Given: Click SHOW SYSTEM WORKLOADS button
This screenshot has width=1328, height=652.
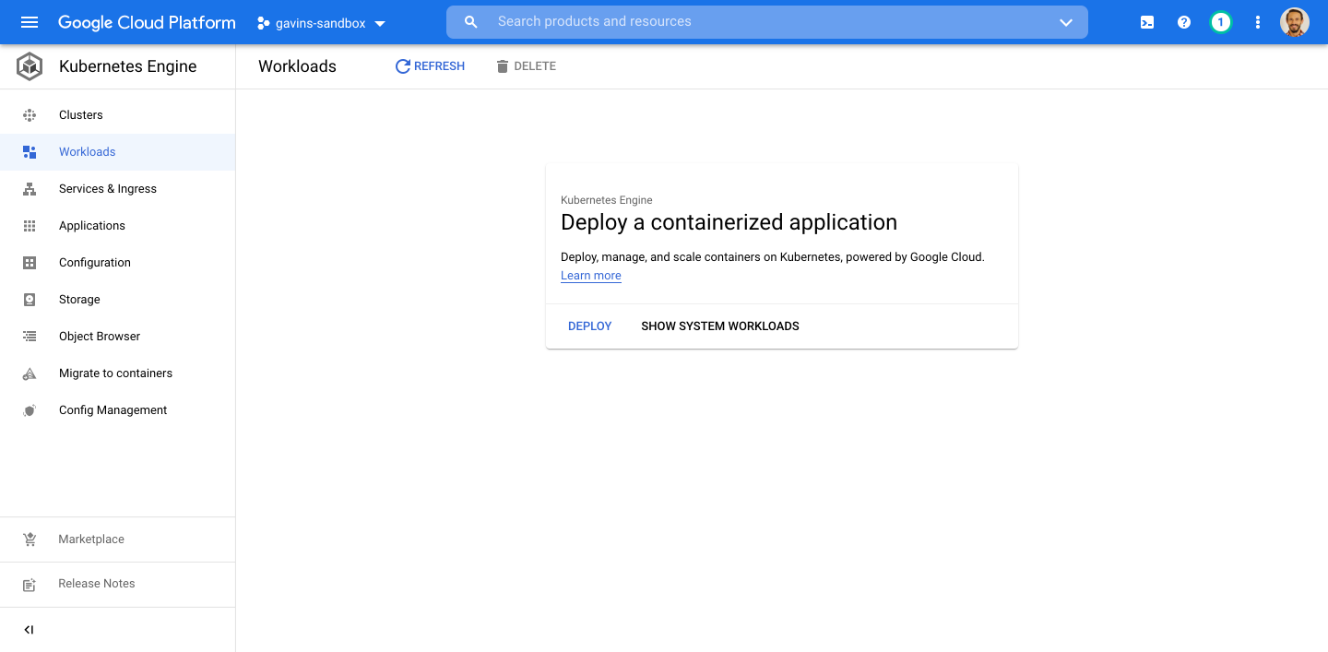Looking at the screenshot, I should pyautogui.click(x=720, y=326).
